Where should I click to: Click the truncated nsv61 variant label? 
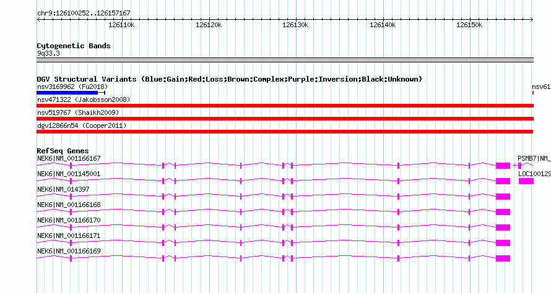[541, 87]
